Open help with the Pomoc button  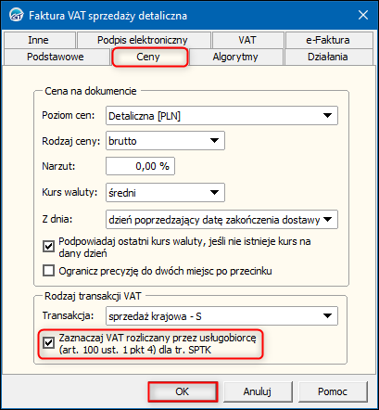coord(333,391)
